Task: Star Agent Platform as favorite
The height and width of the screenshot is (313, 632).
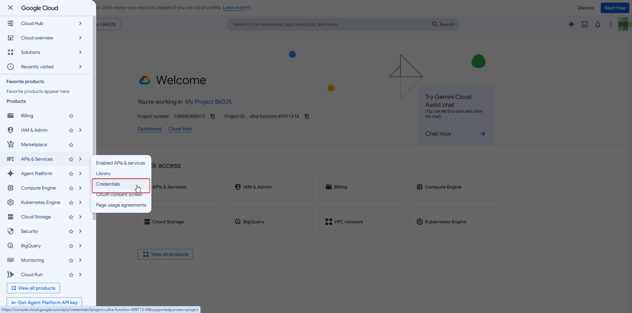Action: click(71, 173)
